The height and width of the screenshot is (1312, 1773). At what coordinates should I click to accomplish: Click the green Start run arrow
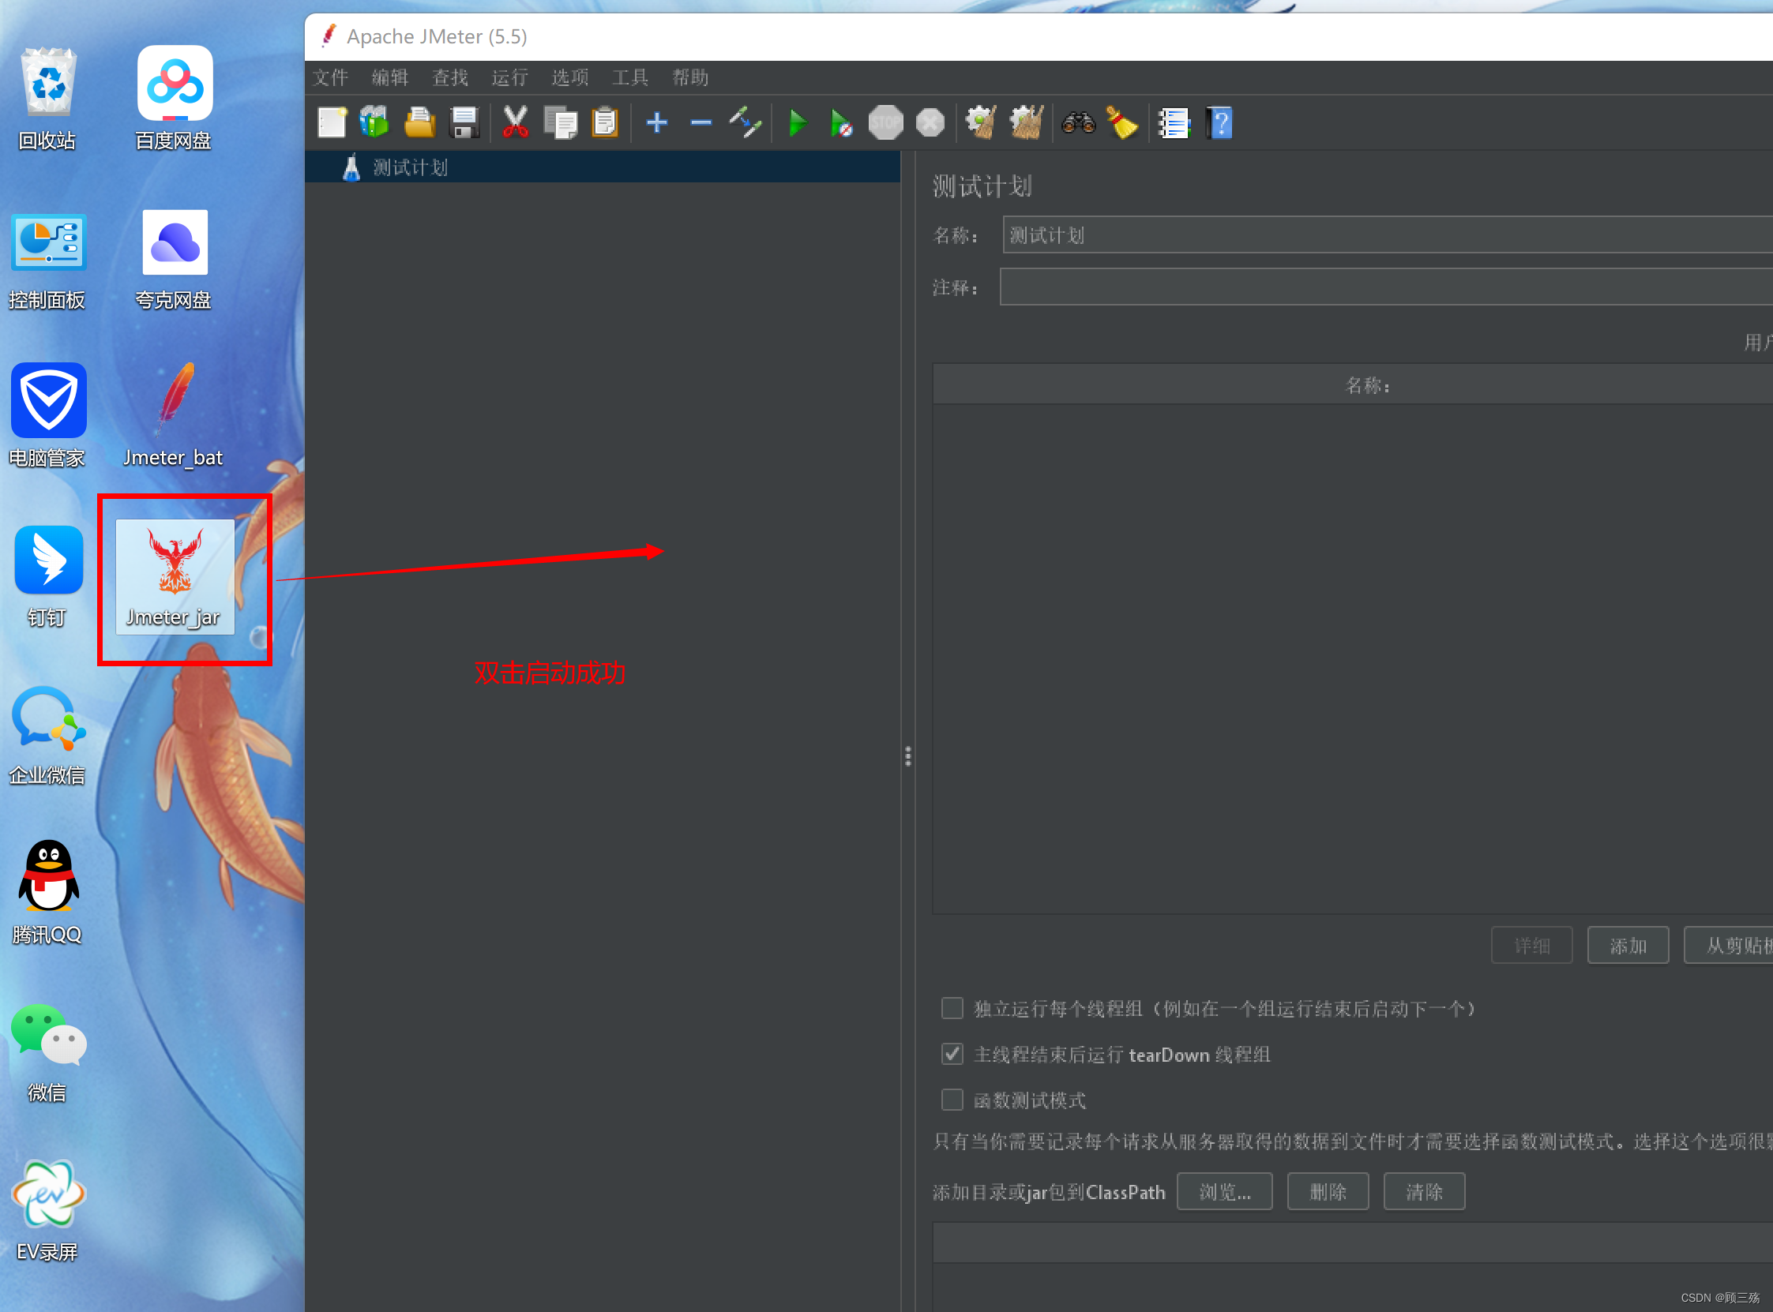point(797,123)
